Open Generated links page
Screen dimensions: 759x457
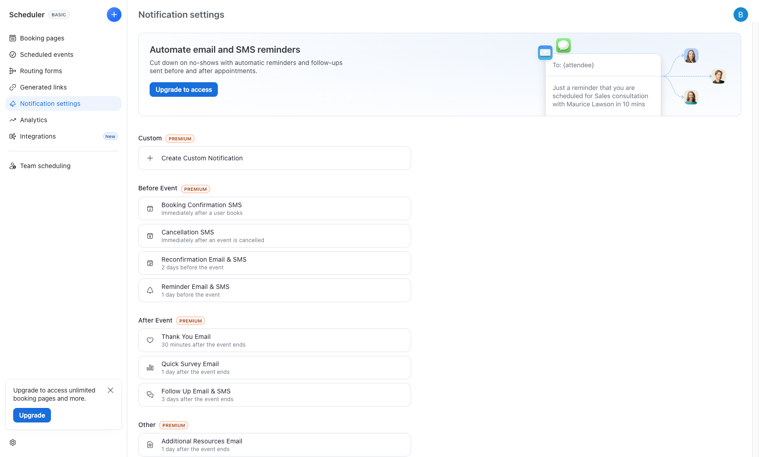coord(63,87)
